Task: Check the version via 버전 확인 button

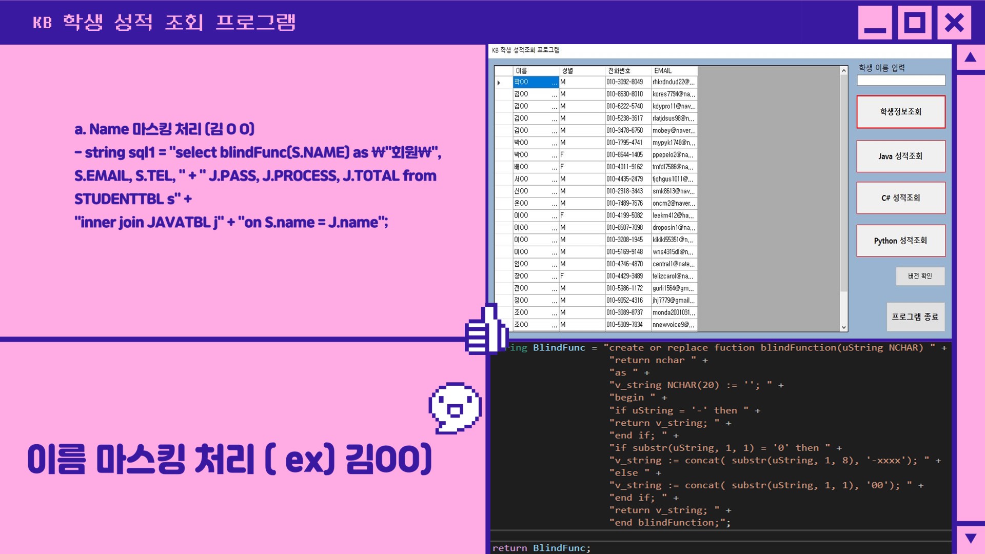Action: tap(920, 276)
